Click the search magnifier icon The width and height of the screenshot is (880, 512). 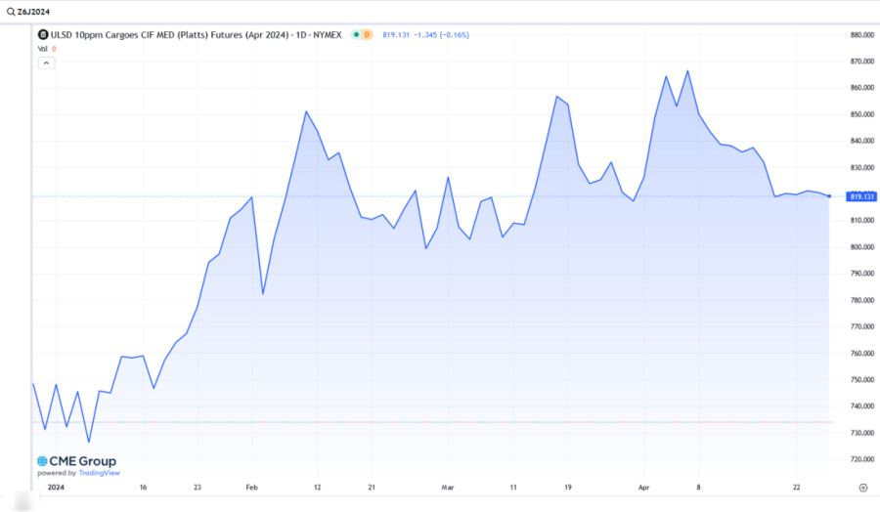(10, 11)
